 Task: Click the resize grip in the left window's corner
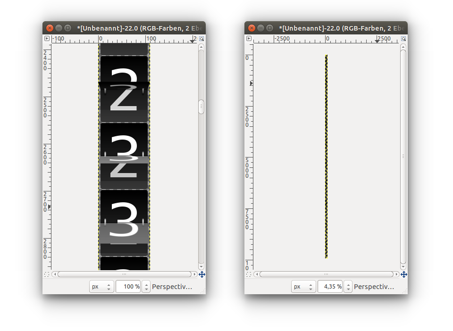coord(203,292)
